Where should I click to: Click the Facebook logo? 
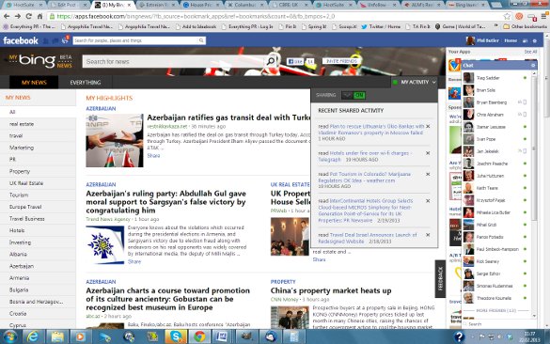[x=21, y=40]
